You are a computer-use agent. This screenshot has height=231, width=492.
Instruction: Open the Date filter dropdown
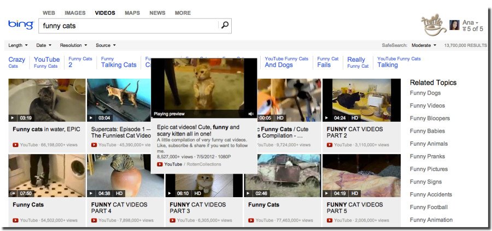click(44, 45)
